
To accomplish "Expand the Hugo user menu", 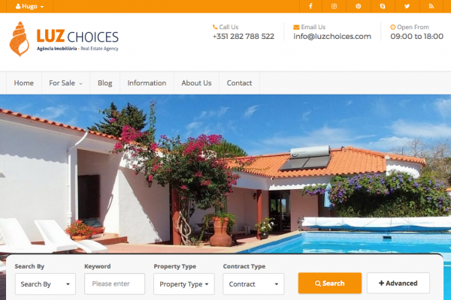I will (29, 6).
